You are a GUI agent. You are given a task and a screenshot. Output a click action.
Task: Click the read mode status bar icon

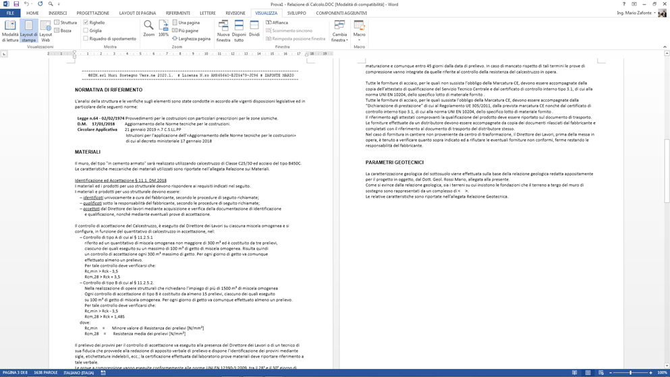click(x=574, y=373)
